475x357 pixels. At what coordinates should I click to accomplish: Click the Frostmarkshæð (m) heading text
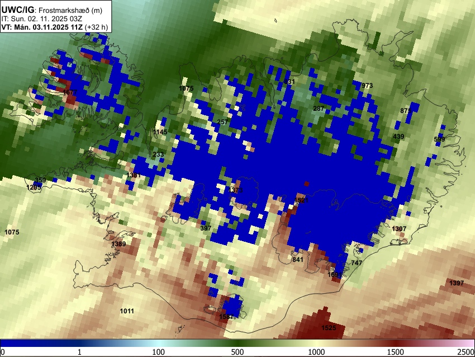tap(70, 10)
